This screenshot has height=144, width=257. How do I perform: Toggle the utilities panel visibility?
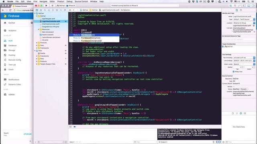tap(253, 6)
